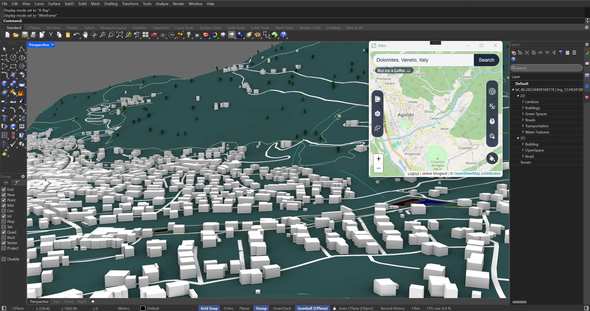Click the Save file icon
The width and height of the screenshot is (590, 311).
pos(25,35)
